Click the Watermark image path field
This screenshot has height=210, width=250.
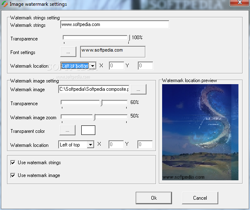tap(94, 89)
